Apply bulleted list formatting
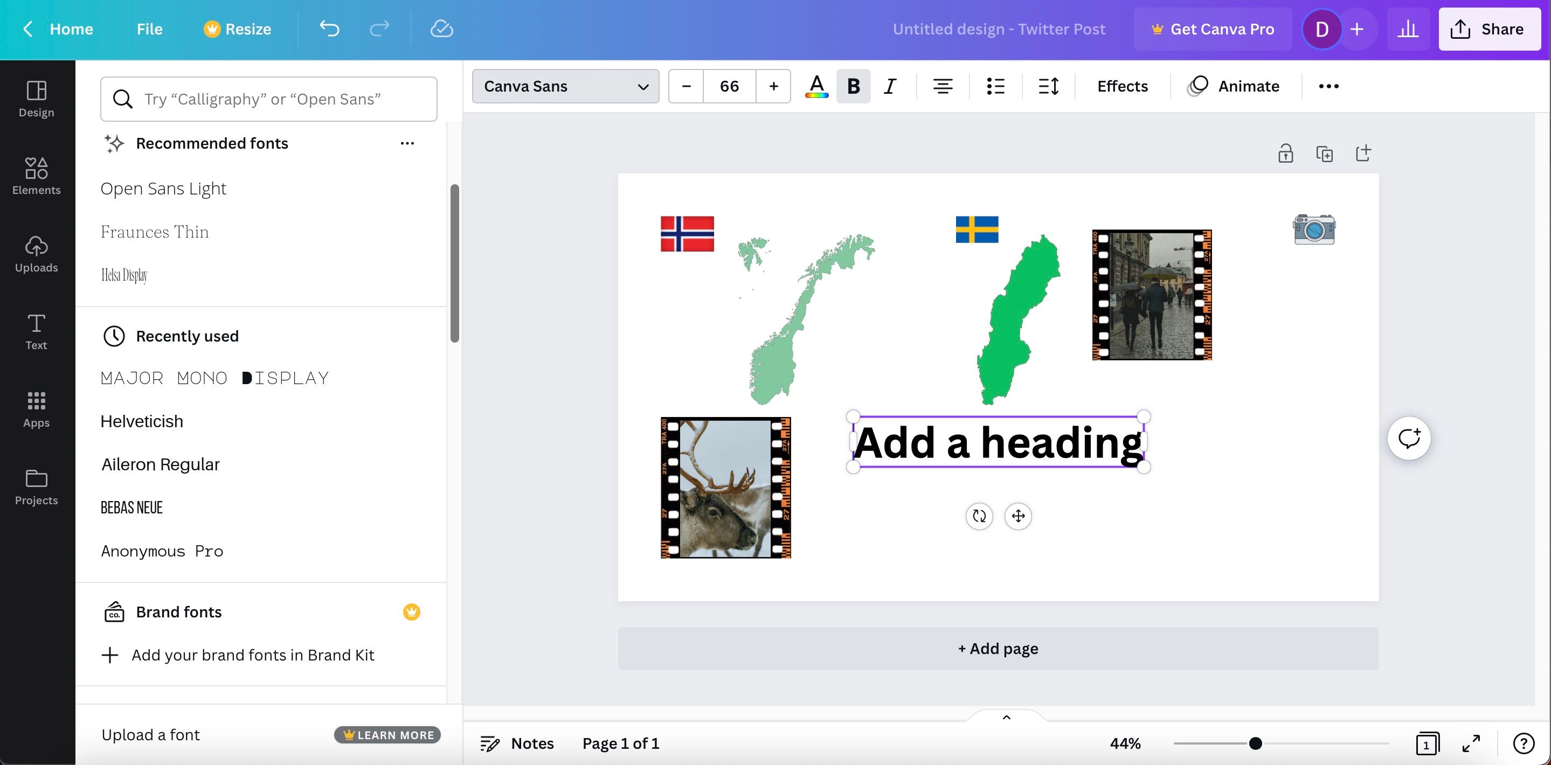This screenshot has width=1551, height=765. tap(995, 87)
